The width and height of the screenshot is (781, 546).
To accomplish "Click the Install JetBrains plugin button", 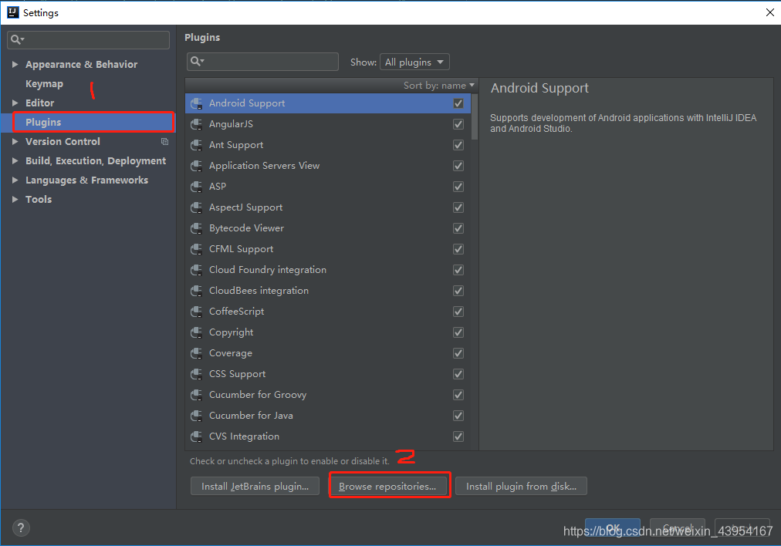I will click(x=255, y=487).
